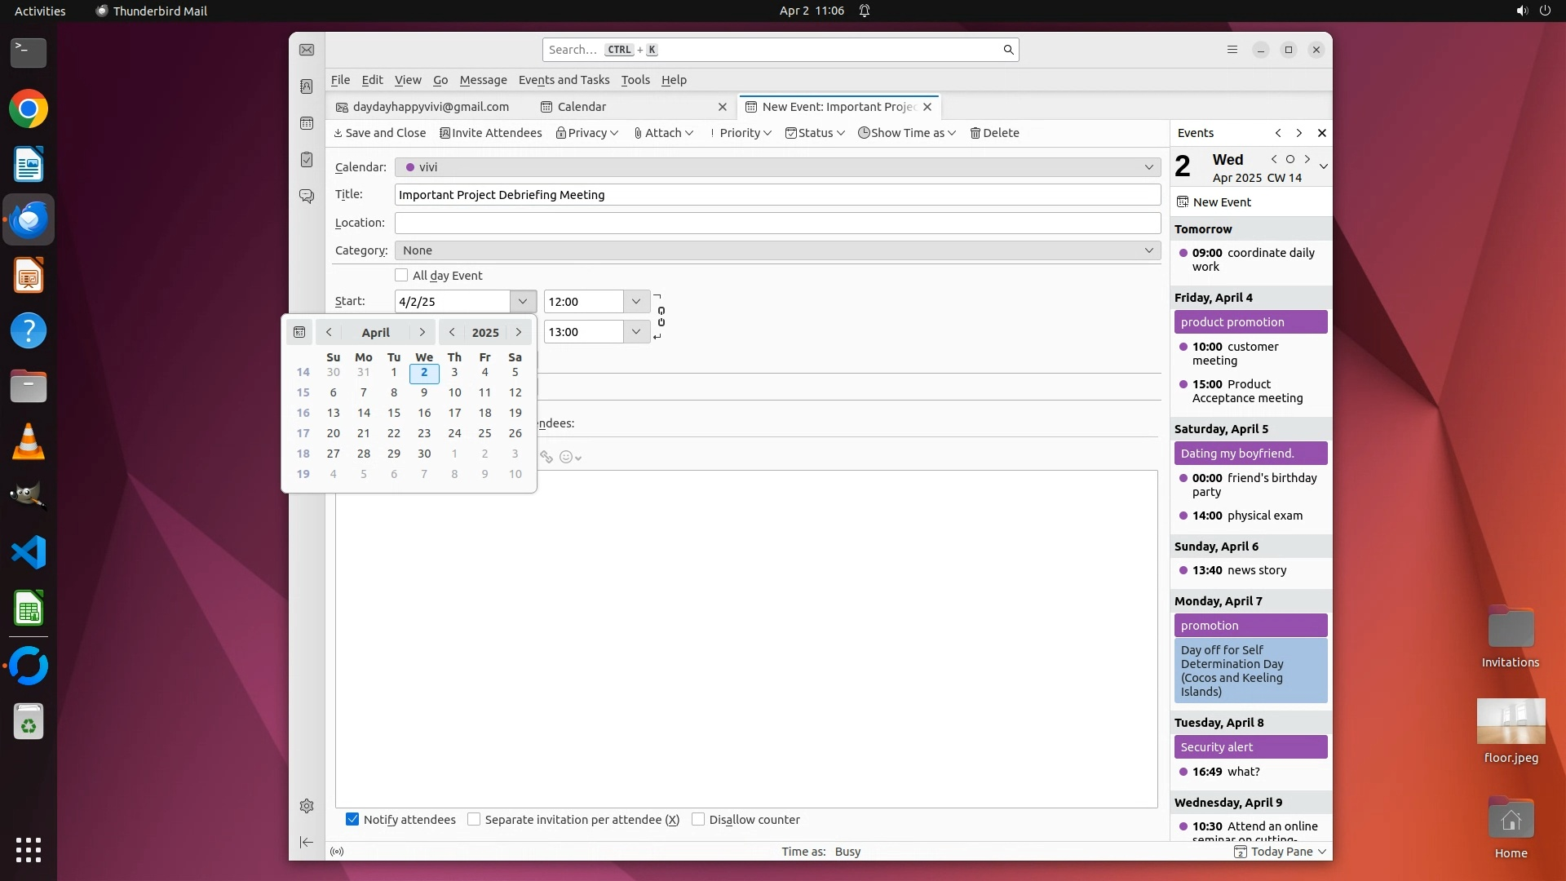Open the Events and Tasks menu
Image resolution: width=1566 pixels, height=881 pixels.
coord(564,80)
